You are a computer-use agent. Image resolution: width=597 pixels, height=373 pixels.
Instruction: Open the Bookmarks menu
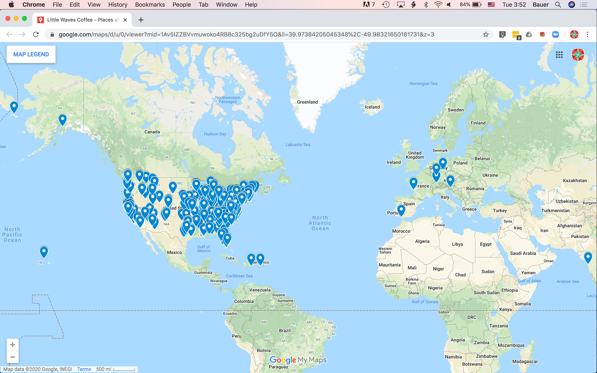pyautogui.click(x=150, y=5)
